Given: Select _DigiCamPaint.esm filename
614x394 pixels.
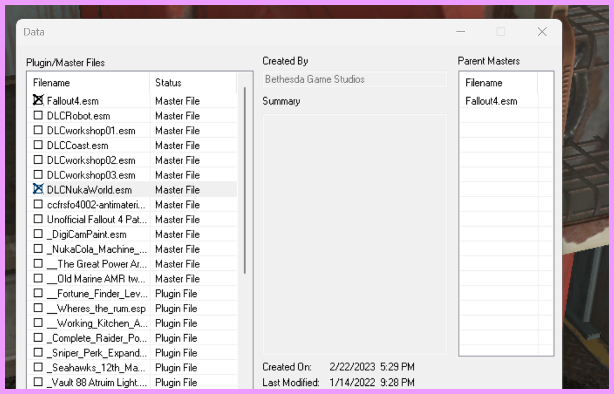Looking at the screenshot, I should tap(87, 234).
